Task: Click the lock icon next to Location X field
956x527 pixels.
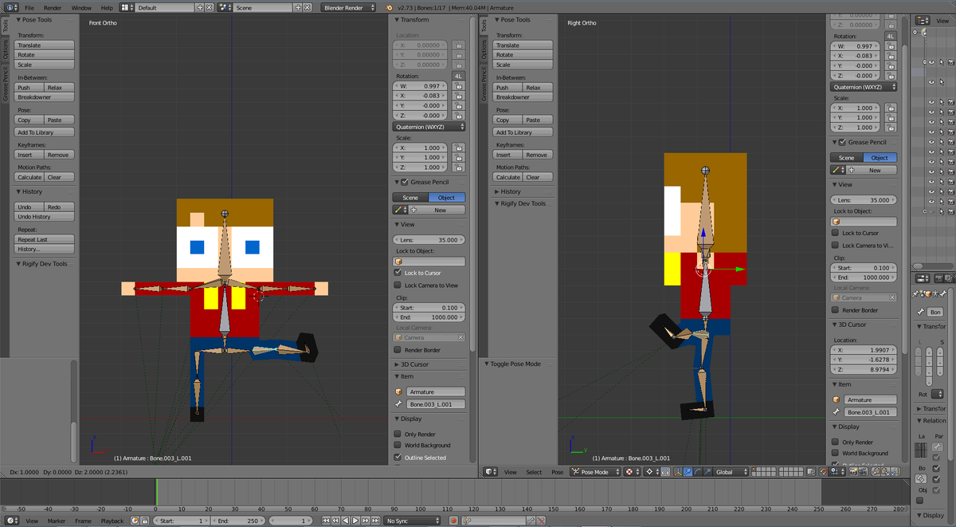Action: 459,45
